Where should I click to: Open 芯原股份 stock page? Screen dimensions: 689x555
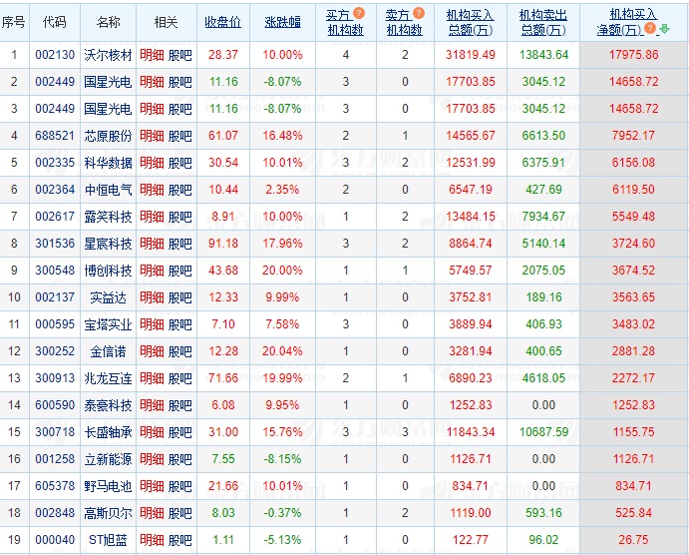(108, 136)
